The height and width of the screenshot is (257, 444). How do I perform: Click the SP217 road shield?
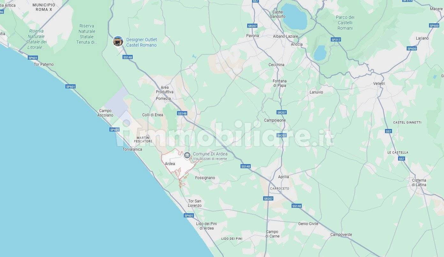(336, 40)
